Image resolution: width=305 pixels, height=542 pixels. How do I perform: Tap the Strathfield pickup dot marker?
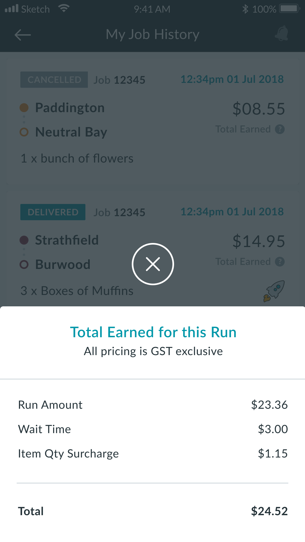pyautogui.click(x=24, y=240)
